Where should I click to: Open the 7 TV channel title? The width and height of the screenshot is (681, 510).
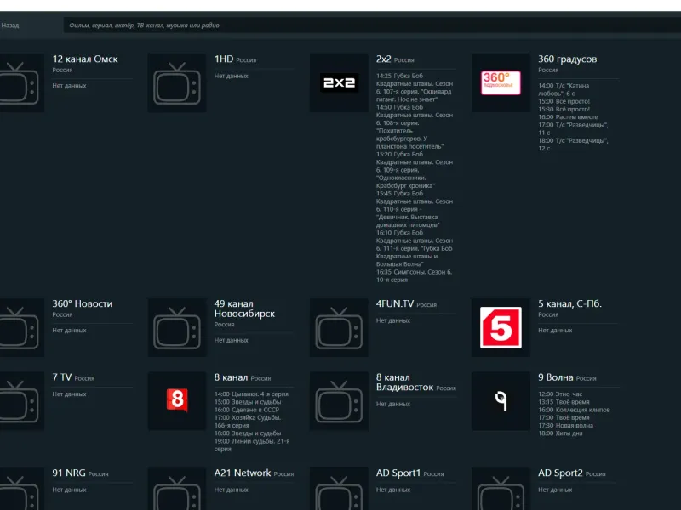click(61, 377)
